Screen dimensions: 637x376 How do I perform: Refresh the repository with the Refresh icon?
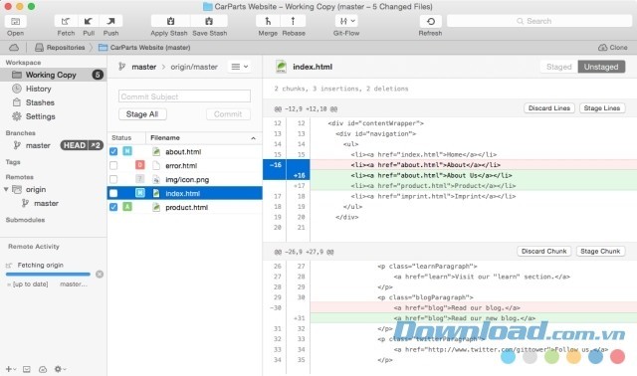431,21
